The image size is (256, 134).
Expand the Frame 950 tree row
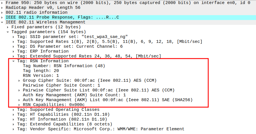tap(3, 2)
